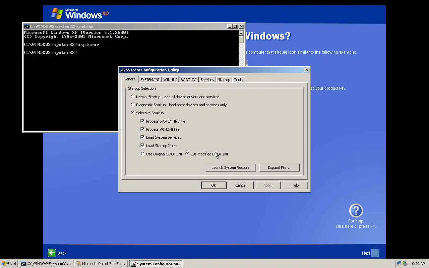Open the Start menu
The image size is (429, 268).
pos(9,264)
